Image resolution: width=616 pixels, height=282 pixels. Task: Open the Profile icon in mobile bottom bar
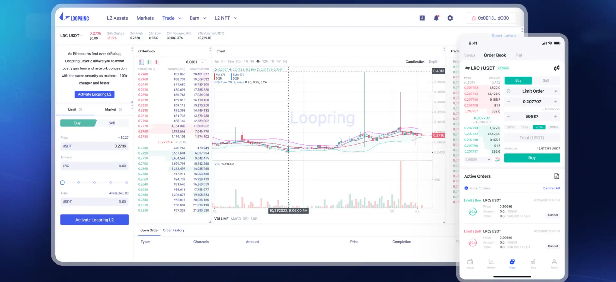coord(554,262)
